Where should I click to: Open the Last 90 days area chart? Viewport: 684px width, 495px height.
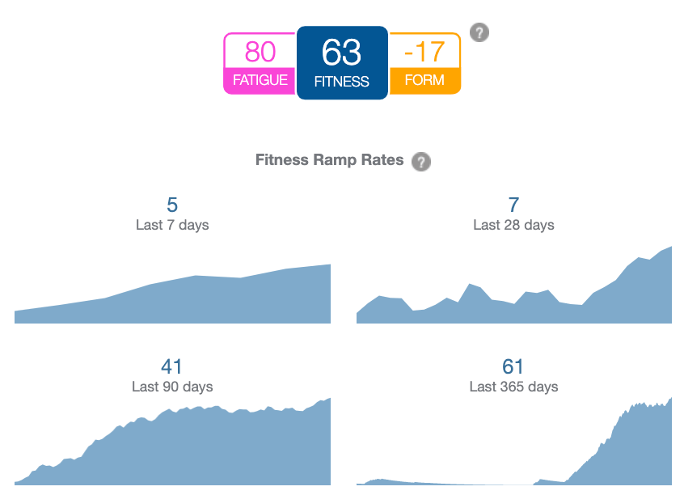(x=172, y=449)
